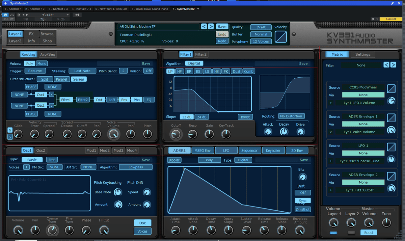Open the oscillator Algorithm Lowpass dropdown
Screen dimensions: 405x241
point(136,167)
